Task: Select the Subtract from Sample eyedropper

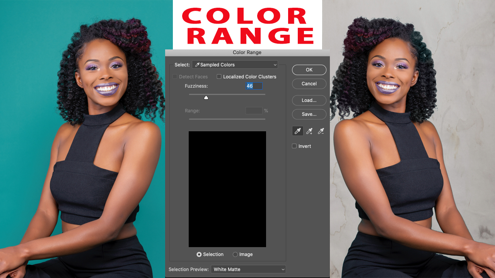Action: click(x=321, y=131)
